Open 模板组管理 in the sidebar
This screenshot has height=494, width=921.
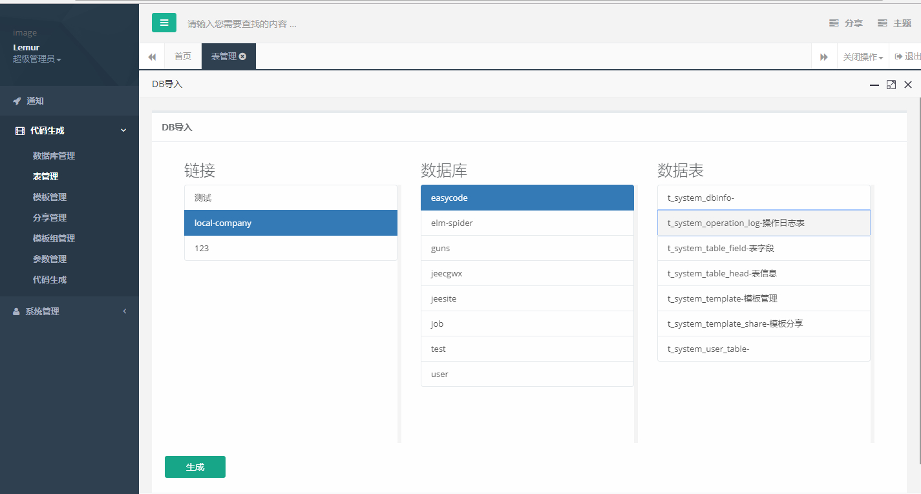54,238
